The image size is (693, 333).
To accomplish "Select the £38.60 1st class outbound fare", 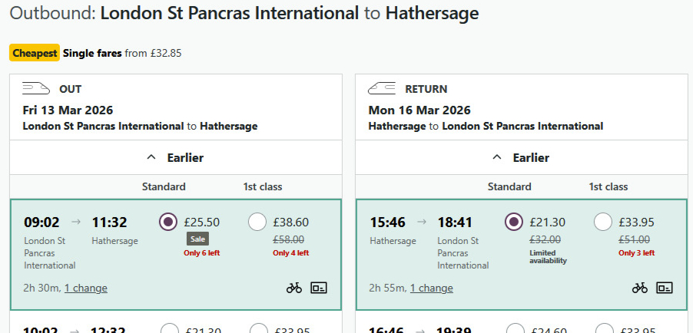I will coord(258,222).
